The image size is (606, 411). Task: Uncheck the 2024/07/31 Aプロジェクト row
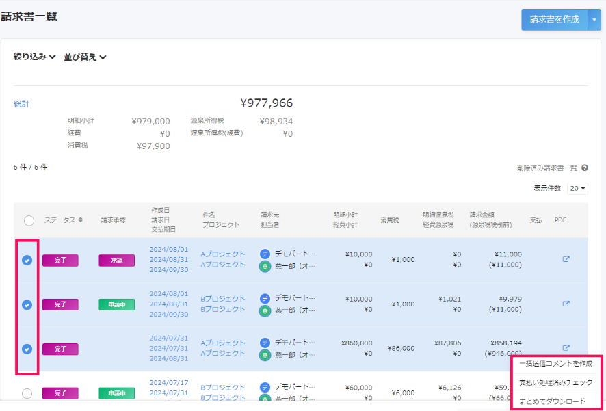pos(27,349)
